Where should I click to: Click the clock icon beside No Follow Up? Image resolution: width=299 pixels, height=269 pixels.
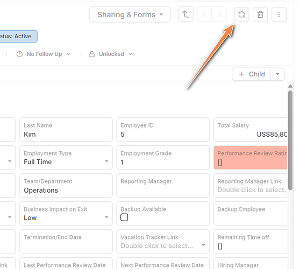(19, 54)
